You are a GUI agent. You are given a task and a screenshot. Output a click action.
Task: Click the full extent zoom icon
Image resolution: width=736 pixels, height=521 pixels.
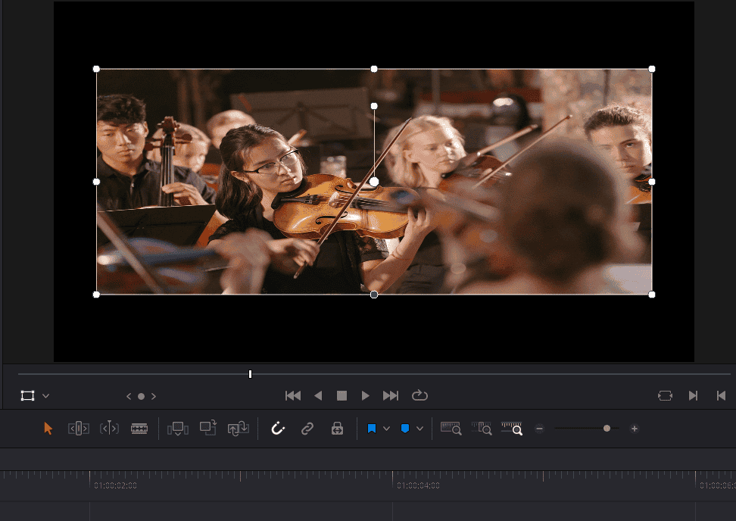click(451, 428)
